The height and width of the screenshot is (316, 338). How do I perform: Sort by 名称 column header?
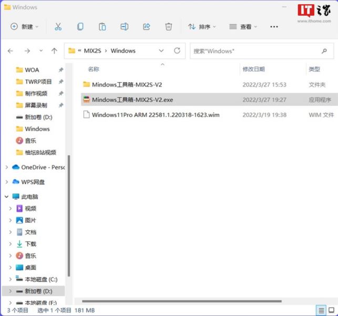(x=94, y=69)
